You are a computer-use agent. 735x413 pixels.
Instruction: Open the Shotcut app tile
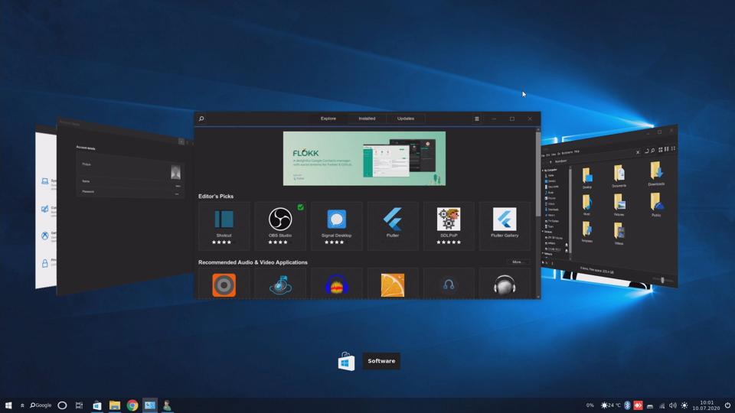click(x=224, y=225)
